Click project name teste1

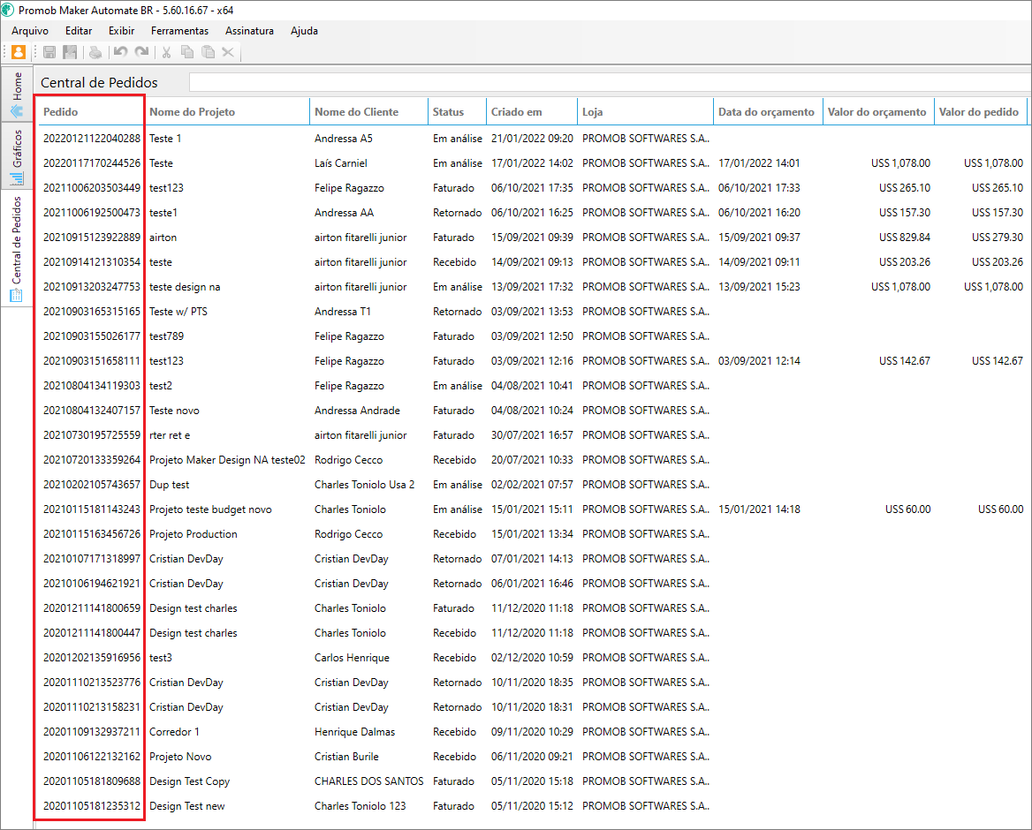coord(163,213)
